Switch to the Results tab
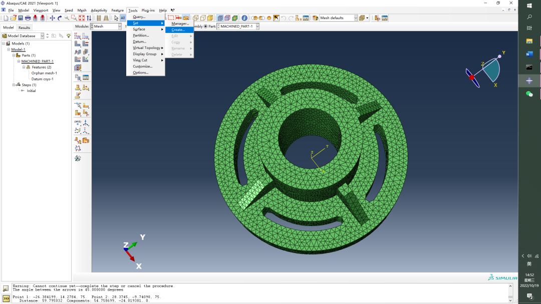The image size is (541, 304). (25, 27)
